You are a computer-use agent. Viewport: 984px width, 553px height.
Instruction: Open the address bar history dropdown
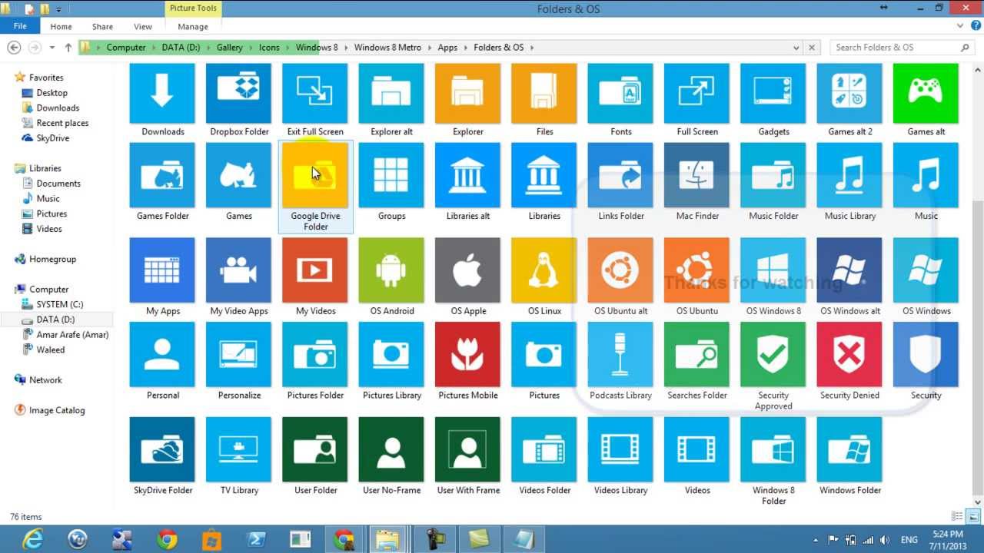(x=796, y=47)
